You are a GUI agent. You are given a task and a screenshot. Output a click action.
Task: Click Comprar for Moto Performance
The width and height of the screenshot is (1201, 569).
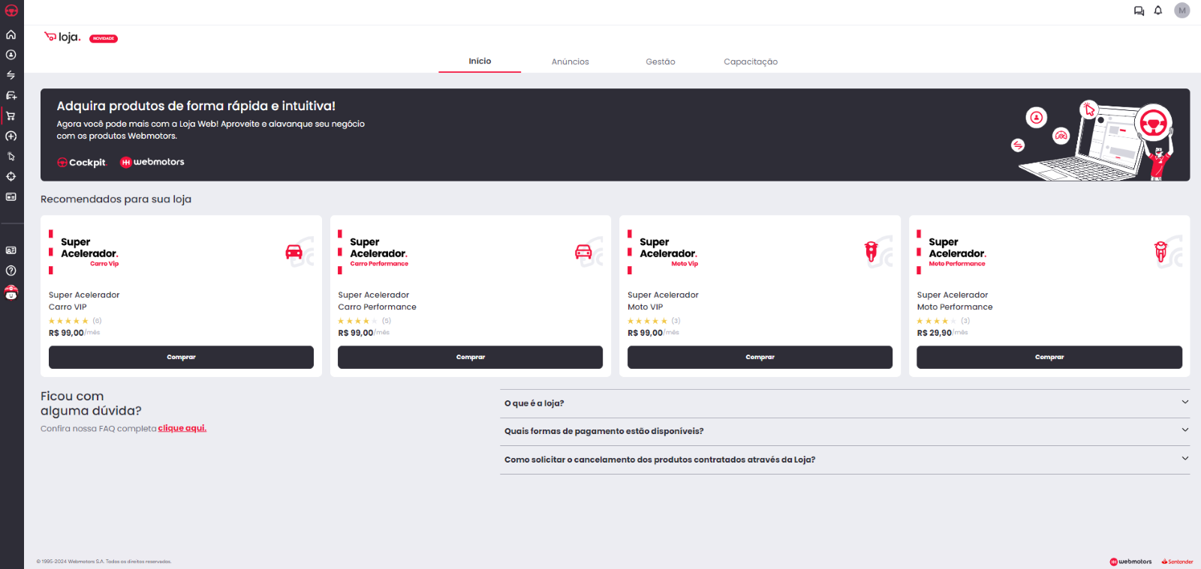1049,357
